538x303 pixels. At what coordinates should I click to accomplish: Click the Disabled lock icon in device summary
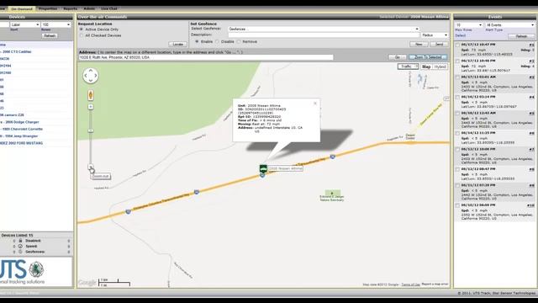tap(20, 241)
